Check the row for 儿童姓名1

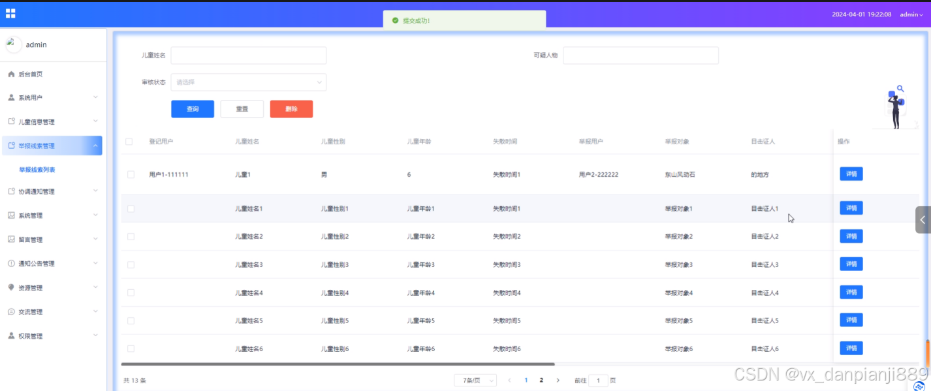[x=131, y=209]
